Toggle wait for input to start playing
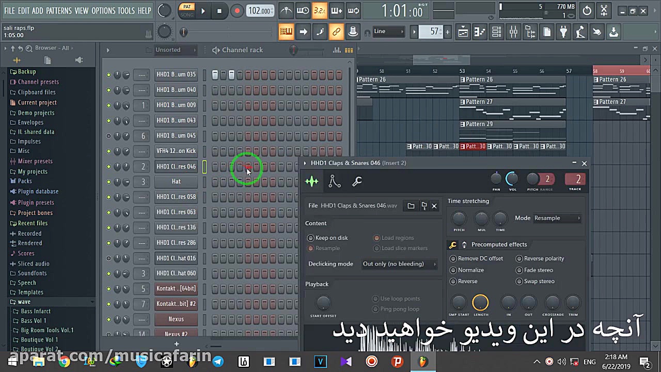 click(303, 10)
